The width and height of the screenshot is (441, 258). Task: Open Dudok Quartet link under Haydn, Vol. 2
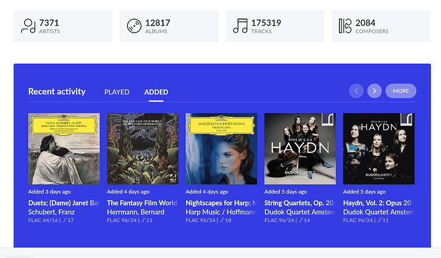point(379,212)
